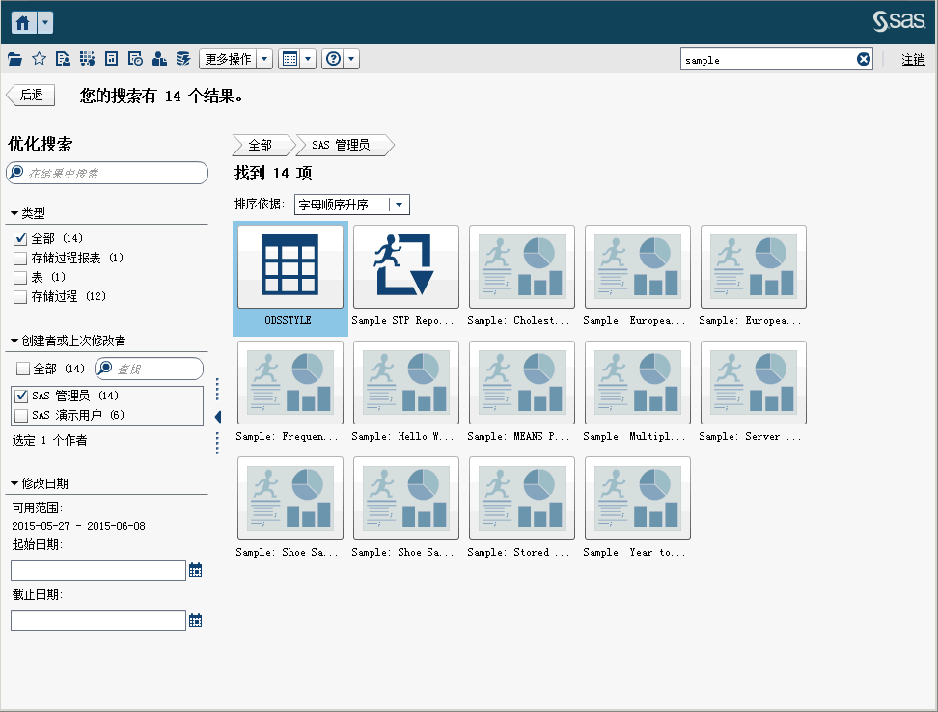Viewport: 938px width, 712px height.
Task: Click the stacked data servers icon
Action: click(x=182, y=59)
